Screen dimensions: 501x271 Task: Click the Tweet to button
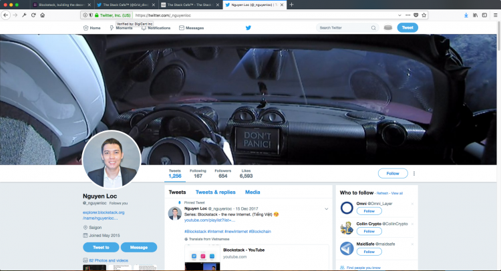tap(101, 248)
